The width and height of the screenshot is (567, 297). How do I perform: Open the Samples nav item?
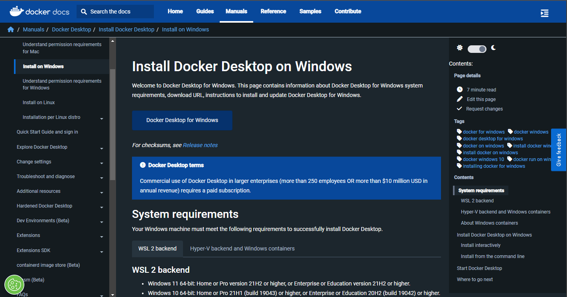tap(310, 11)
